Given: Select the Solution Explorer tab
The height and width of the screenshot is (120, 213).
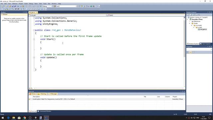Looking at the screenshot, I should [x=193, y=44].
